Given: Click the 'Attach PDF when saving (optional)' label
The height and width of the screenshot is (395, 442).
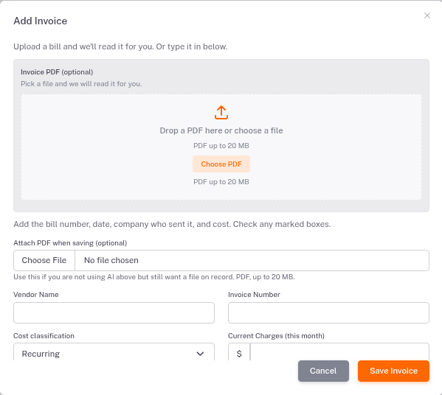Looking at the screenshot, I should click(x=70, y=243).
